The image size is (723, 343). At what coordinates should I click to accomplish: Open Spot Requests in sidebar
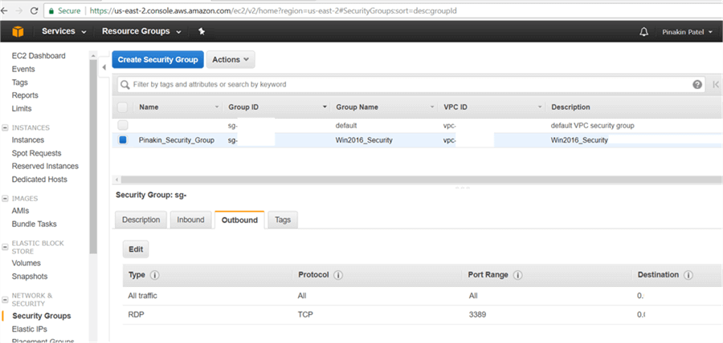pyautogui.click(x=36, y=153)
